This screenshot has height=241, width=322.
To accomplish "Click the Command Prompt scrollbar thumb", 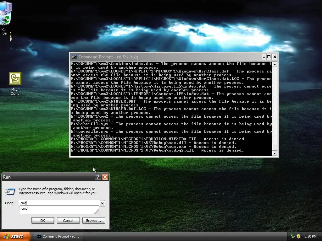I will tap(275, 147).
